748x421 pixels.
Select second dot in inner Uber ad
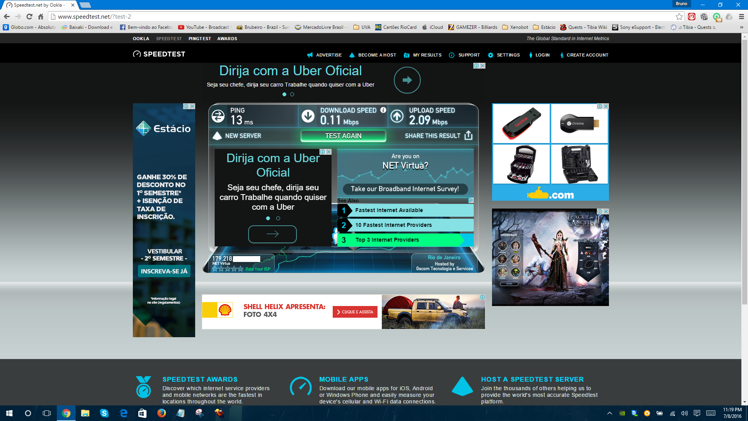pyautogui.click(x=278, y=218)
